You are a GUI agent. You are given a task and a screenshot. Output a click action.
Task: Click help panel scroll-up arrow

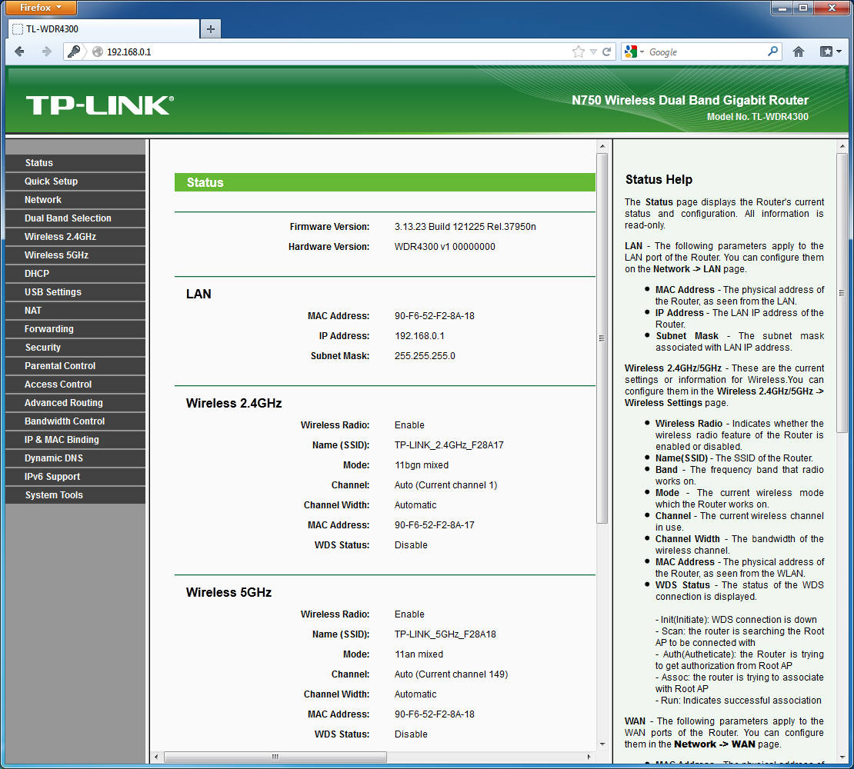842,146
